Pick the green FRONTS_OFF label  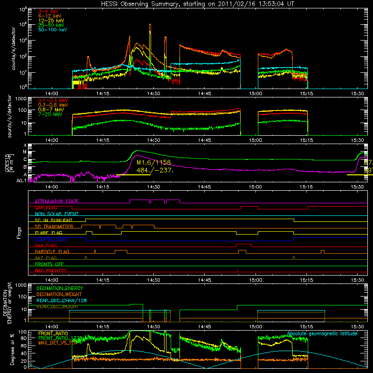click(x=49, y=264)
